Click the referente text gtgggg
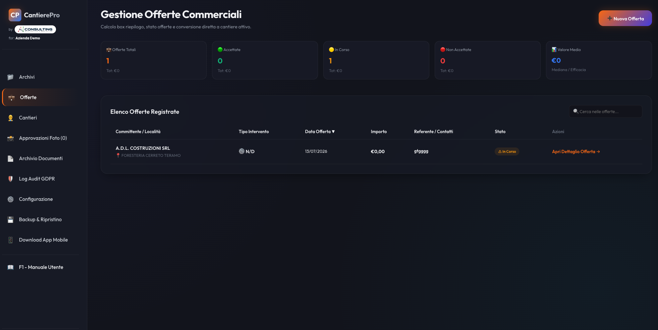 421,151
